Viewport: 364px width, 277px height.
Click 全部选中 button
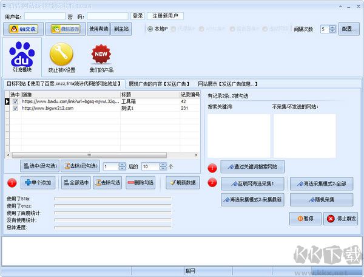(76, 183)
